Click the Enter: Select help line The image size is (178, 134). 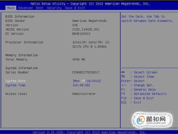(x=133, y=81)
